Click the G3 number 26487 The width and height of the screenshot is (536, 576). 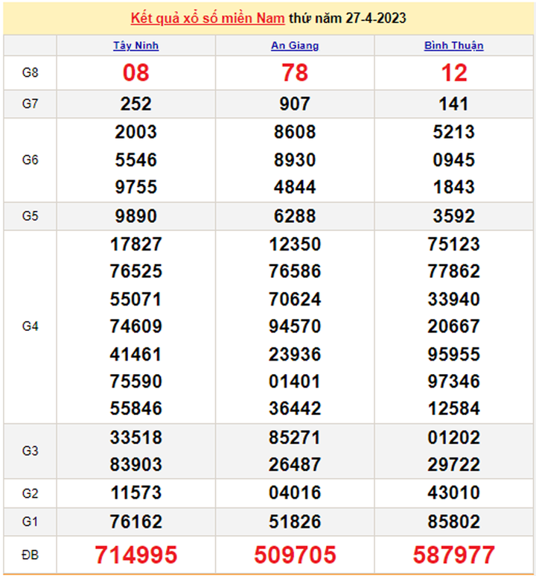pyautogui.click(x=295, y=465)
